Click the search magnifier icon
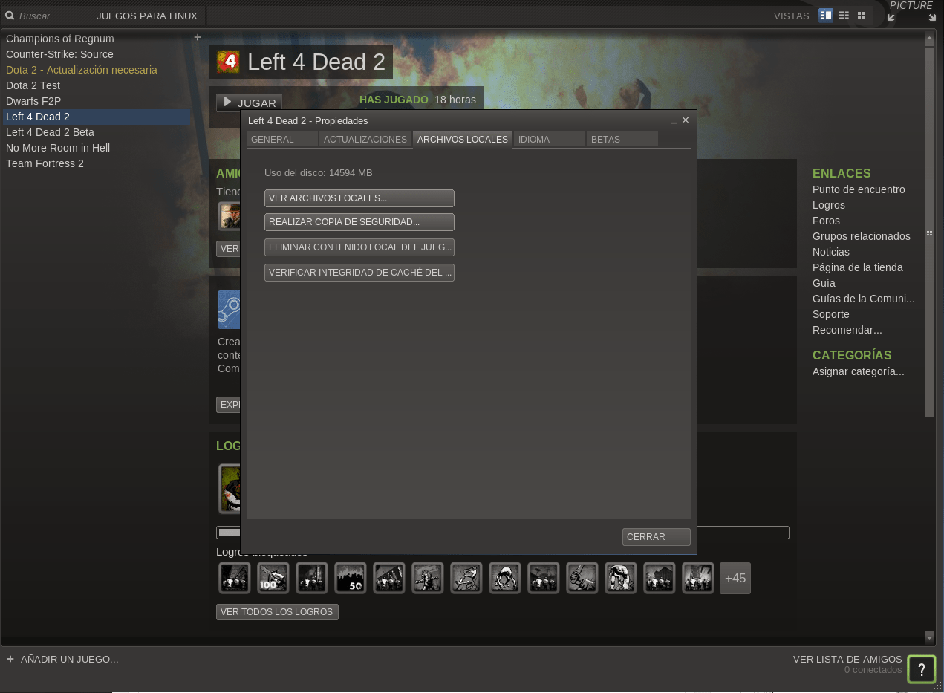944x693 pixels. coord(10,16)
